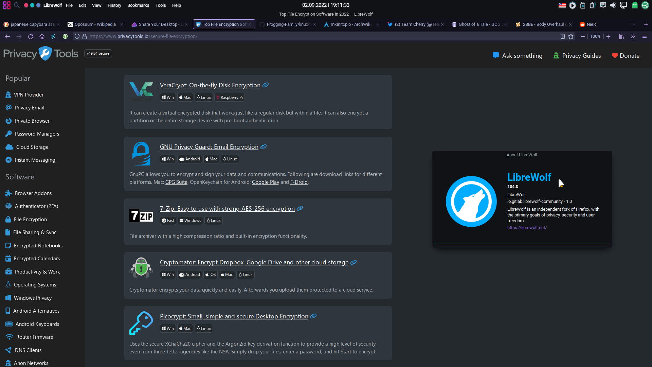Image resolution: width=652 pixels, height=367 pixels.
Task: Follow the Google Play link
Action: [266, 182]
